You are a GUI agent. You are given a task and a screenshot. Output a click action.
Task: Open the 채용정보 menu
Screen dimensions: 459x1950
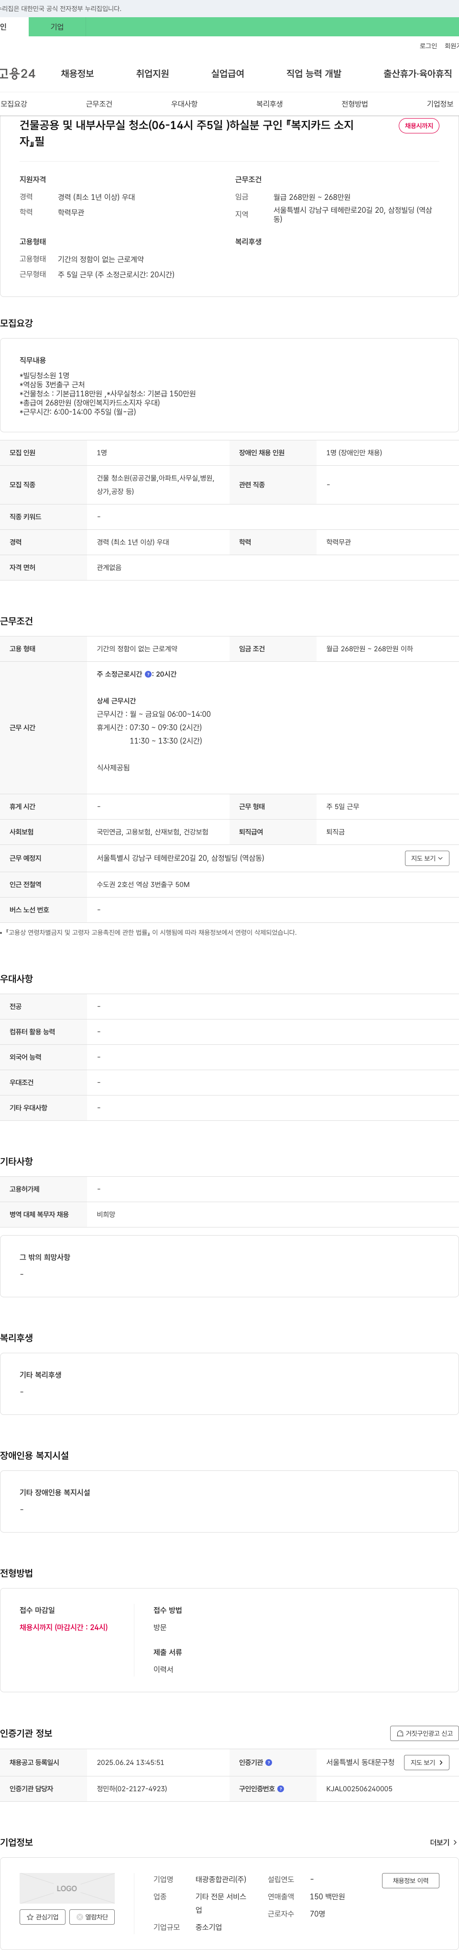[x=77, y=74]
